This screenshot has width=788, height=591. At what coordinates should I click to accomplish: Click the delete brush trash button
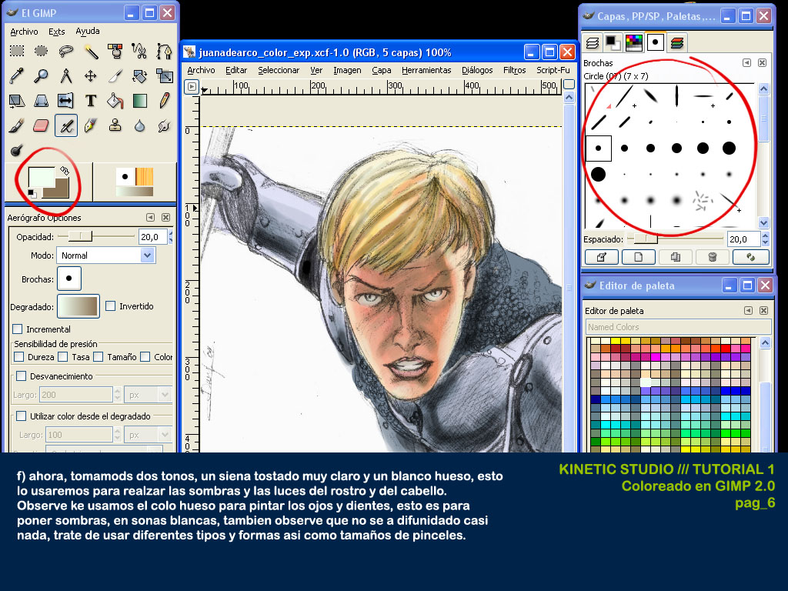coord(712,257)
